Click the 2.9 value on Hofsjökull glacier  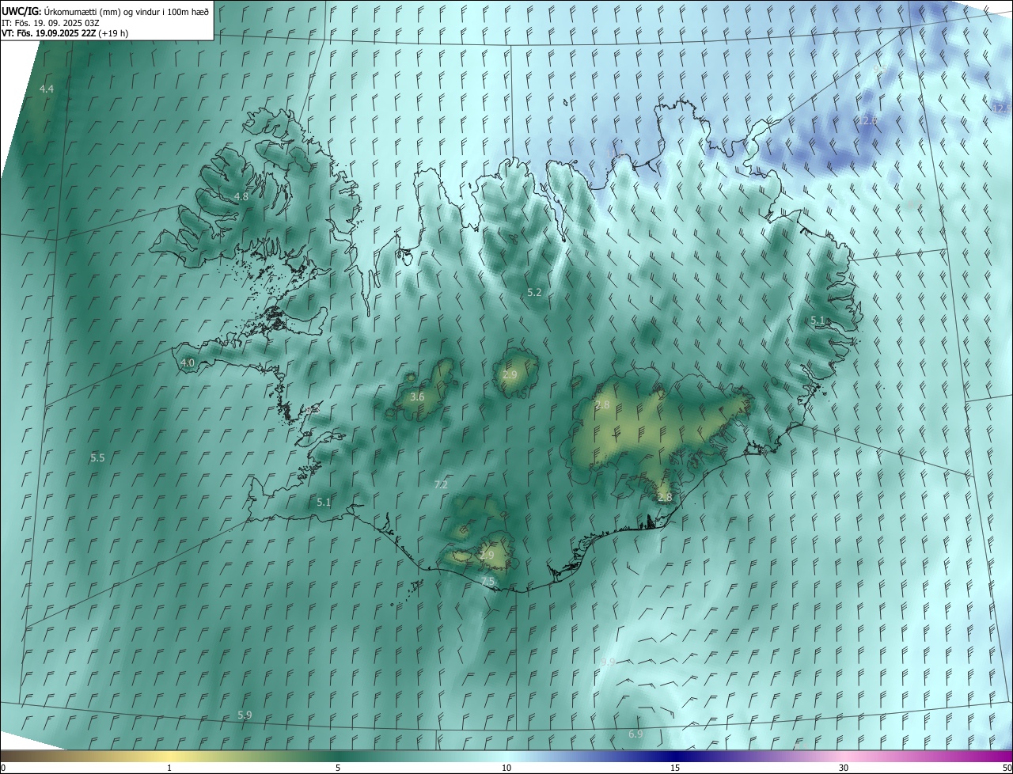point(510,374)
